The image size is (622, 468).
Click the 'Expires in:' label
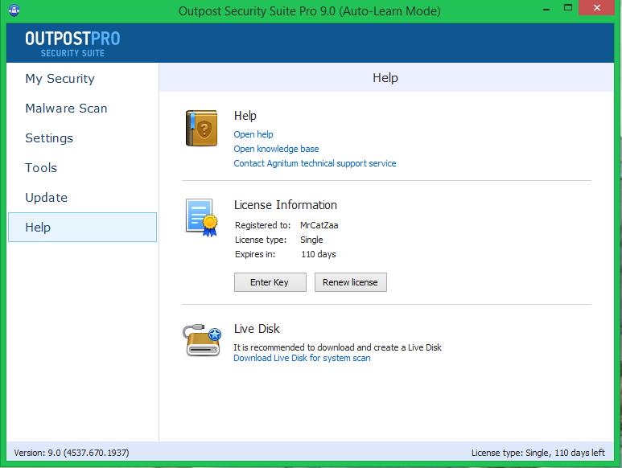[x=254, y=254]
